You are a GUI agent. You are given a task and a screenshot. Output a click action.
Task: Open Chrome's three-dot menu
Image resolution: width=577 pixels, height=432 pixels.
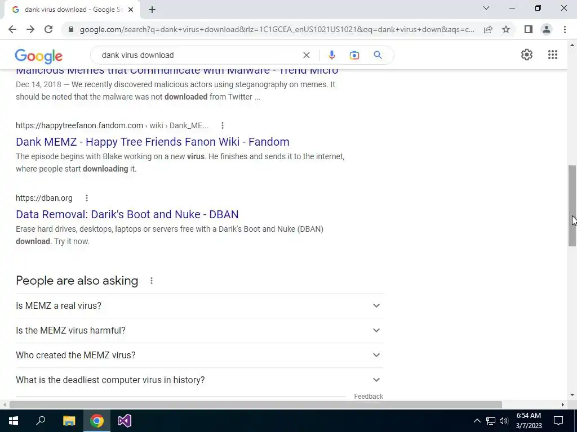[x=565, y=29]
